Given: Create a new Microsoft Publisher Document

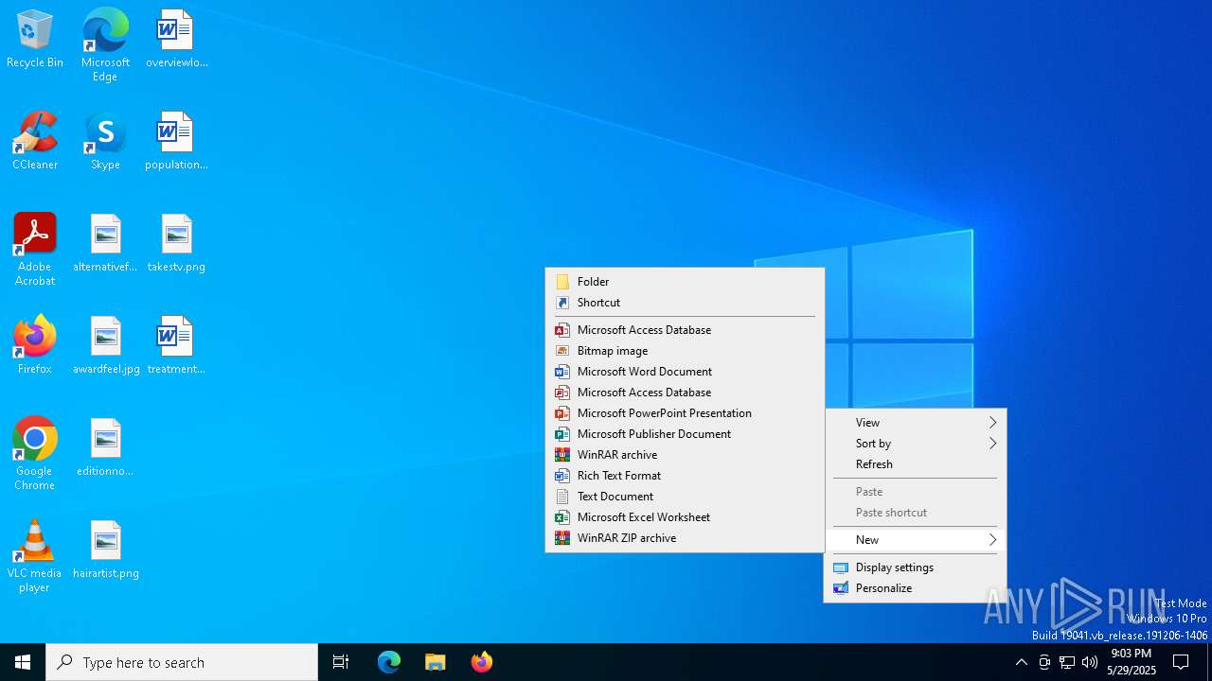Looking at the screenshot, I should [685, 434].
